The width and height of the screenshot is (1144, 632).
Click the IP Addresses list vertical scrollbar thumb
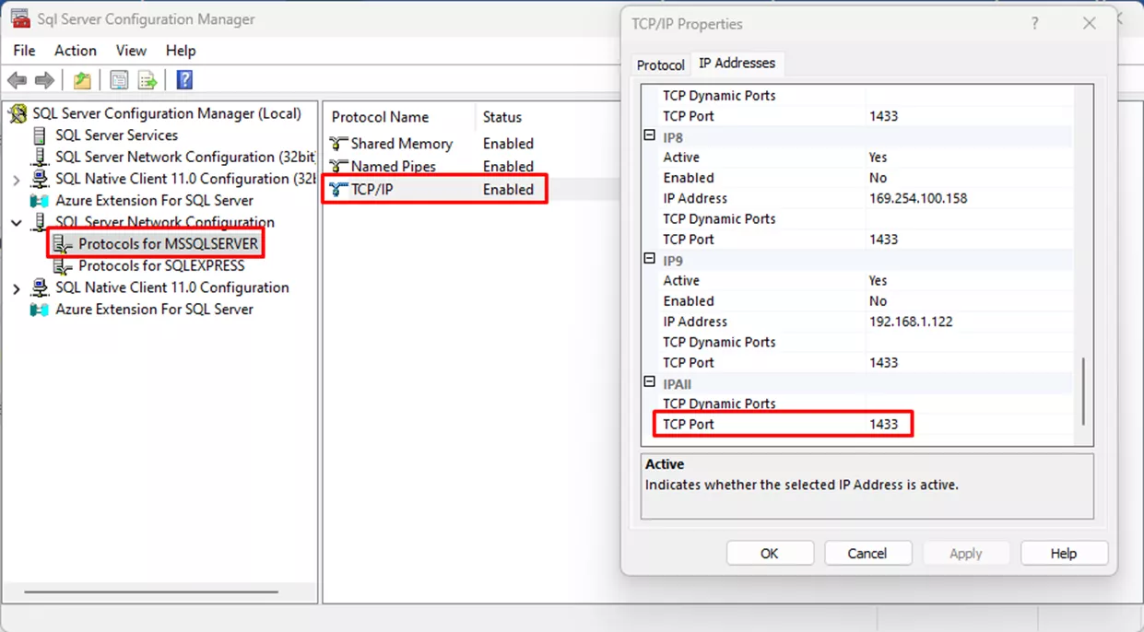coord(1084,392)
